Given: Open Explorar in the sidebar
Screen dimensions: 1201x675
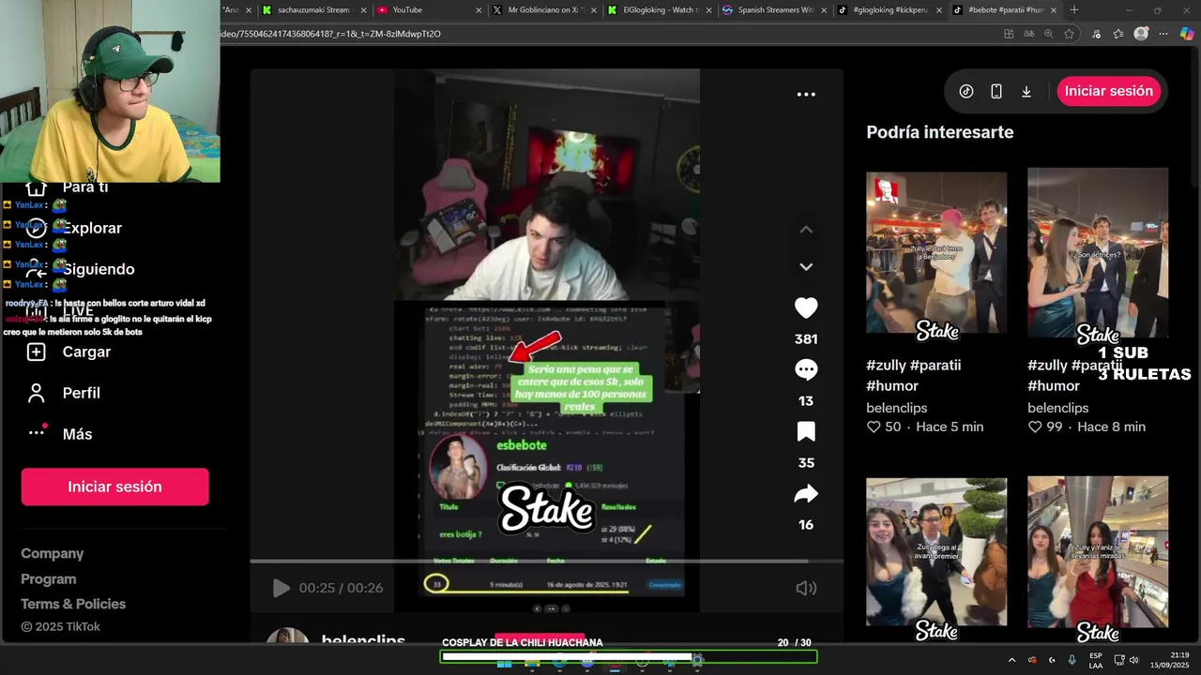Looking at the screenshot, I should [92, 228].
